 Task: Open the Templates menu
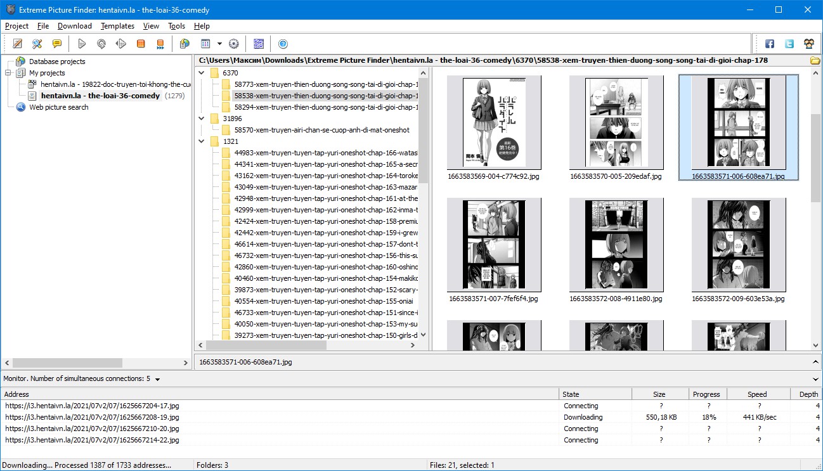point(118,26)
